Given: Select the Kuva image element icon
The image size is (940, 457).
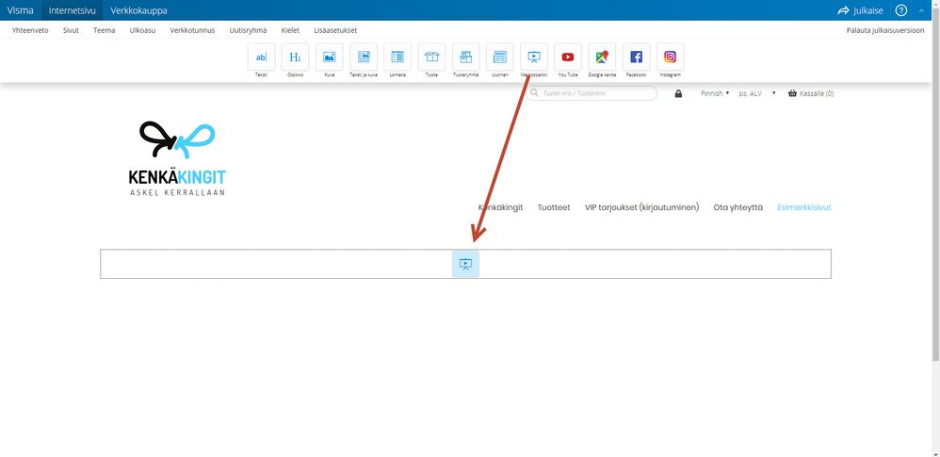Looking at the screenshot, I should 329,57.
